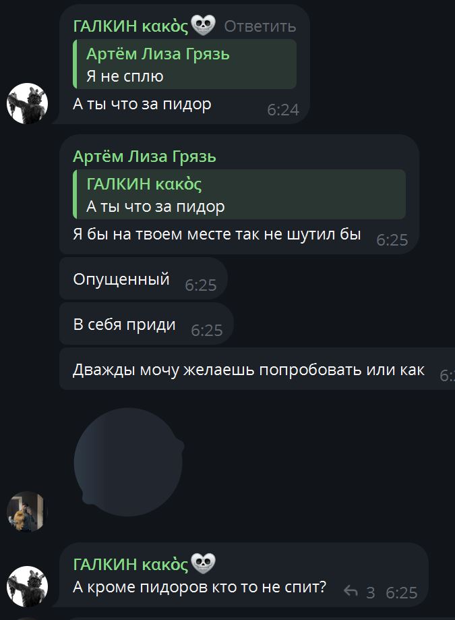The width and height of the screenshot is (455, 620).
Task: Click the "Ответить" reply link
Action: pos(260,26)
